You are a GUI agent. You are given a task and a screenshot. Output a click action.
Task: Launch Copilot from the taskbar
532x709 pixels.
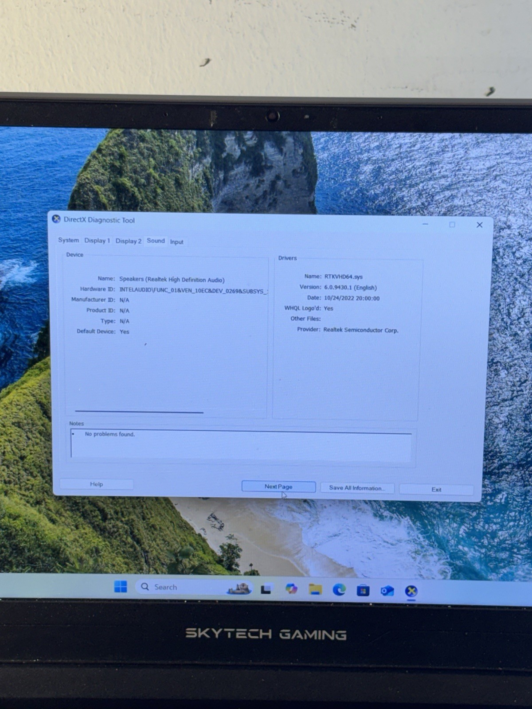click(x=291, y=589)
